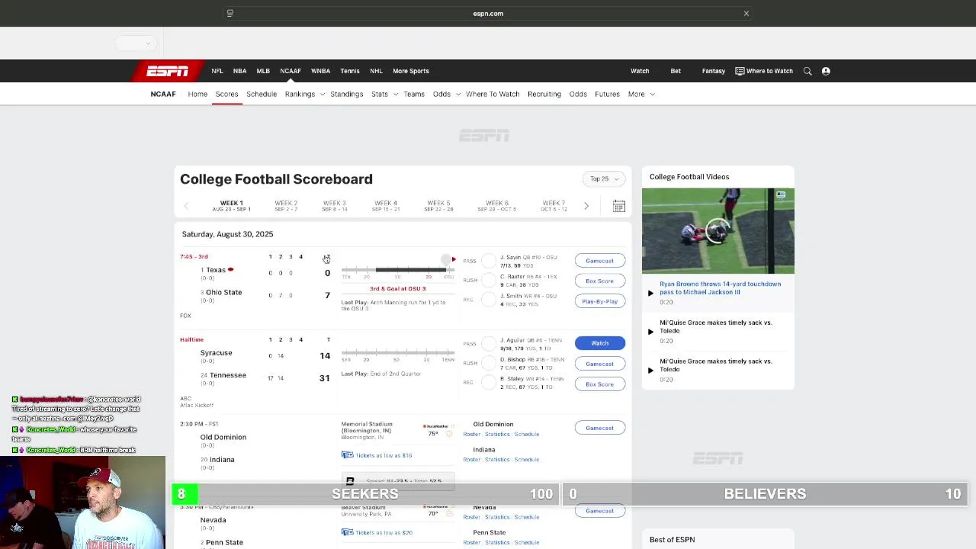The height and width of the screenshot is (549, 976).
Task: Expand the Odds menu chevron
Action: 457,95
